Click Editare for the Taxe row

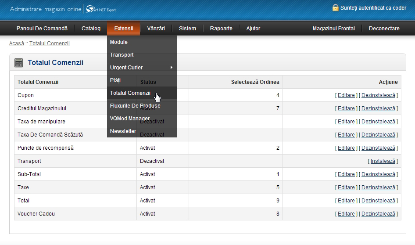point(346,187)
